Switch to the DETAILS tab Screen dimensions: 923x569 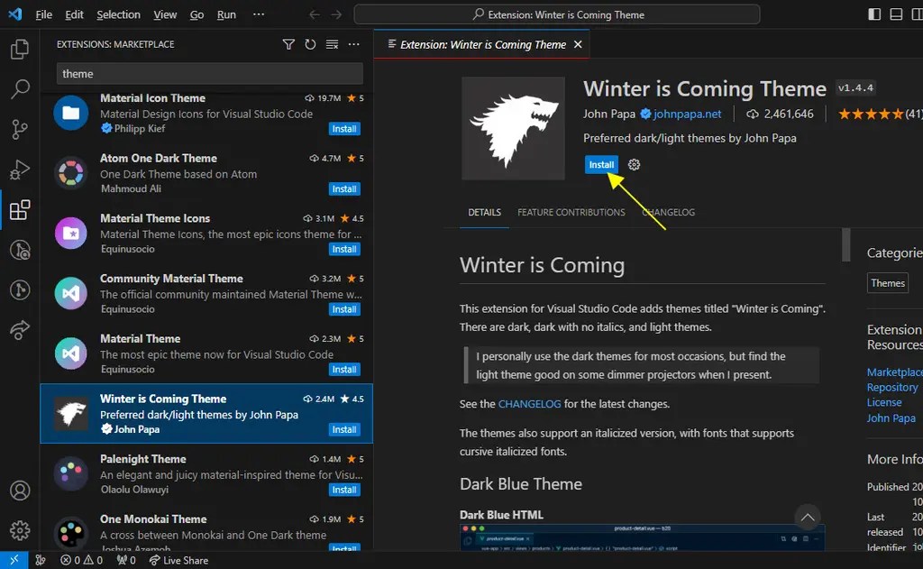(x=484, y=212)
